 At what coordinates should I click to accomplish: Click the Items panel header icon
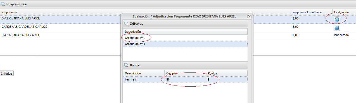point(126,65)
